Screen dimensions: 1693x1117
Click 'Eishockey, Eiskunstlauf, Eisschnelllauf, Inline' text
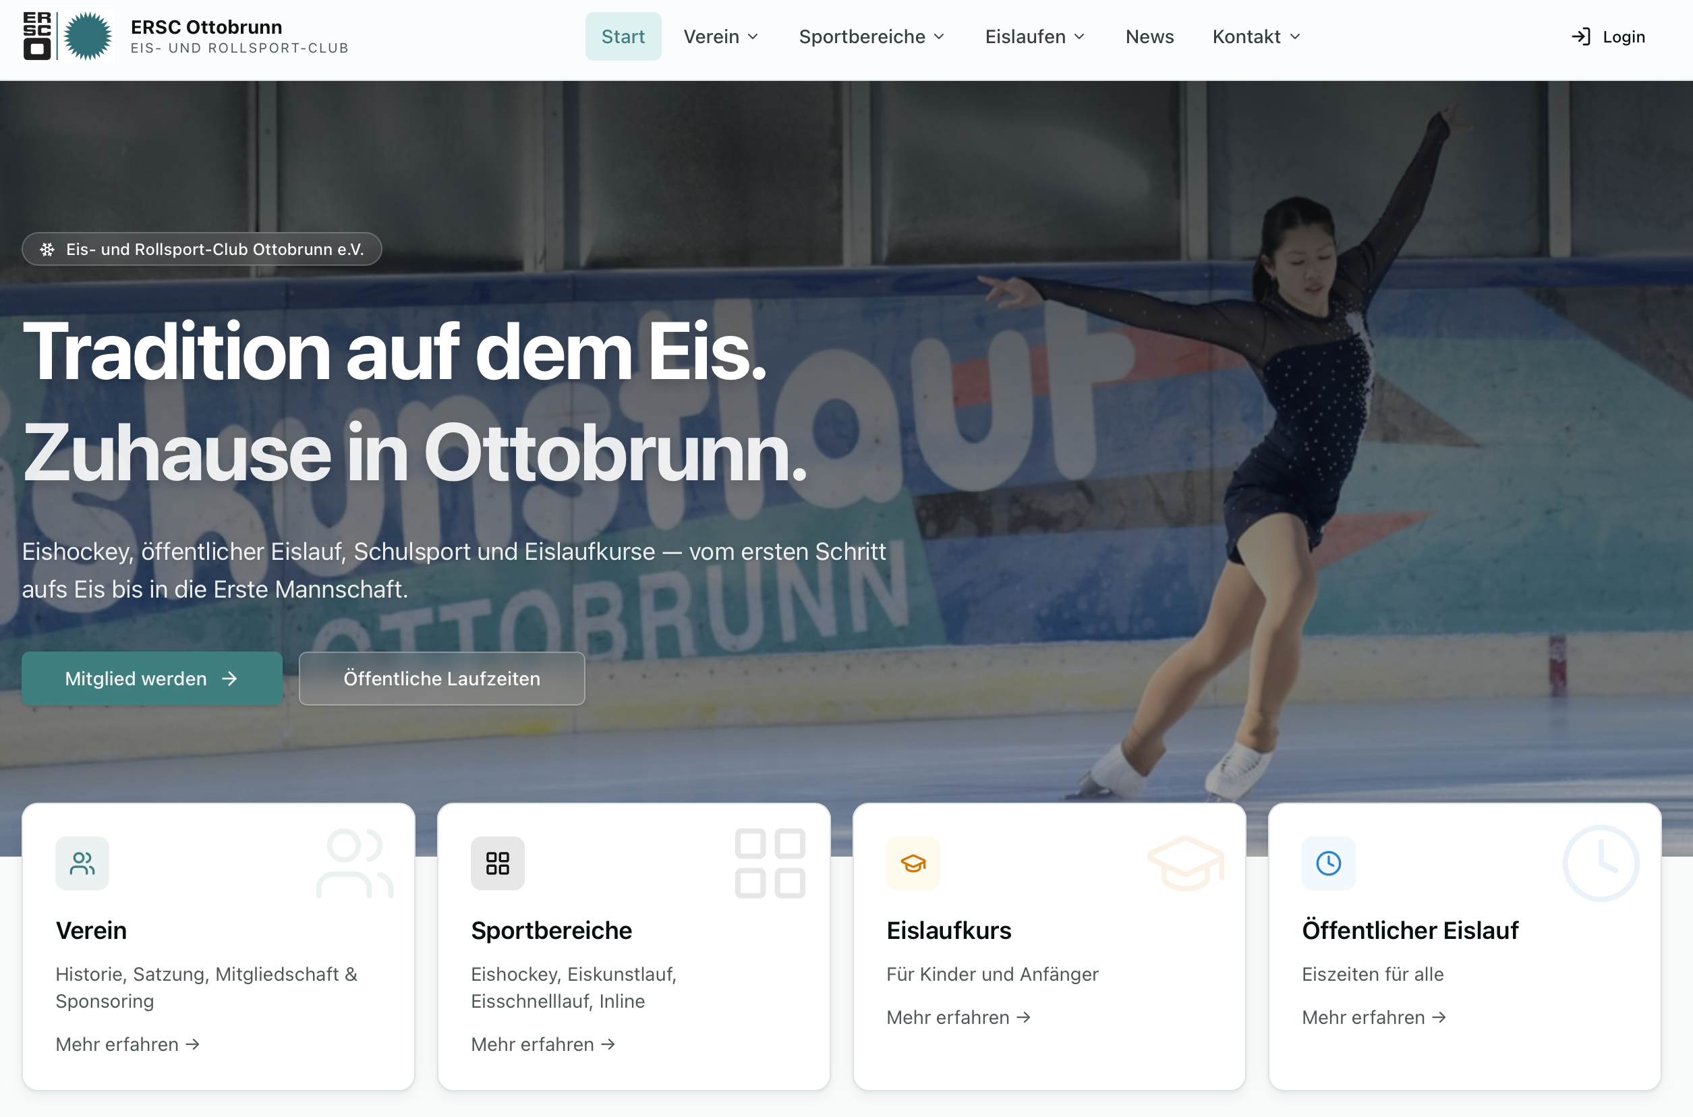pos(574,987)
